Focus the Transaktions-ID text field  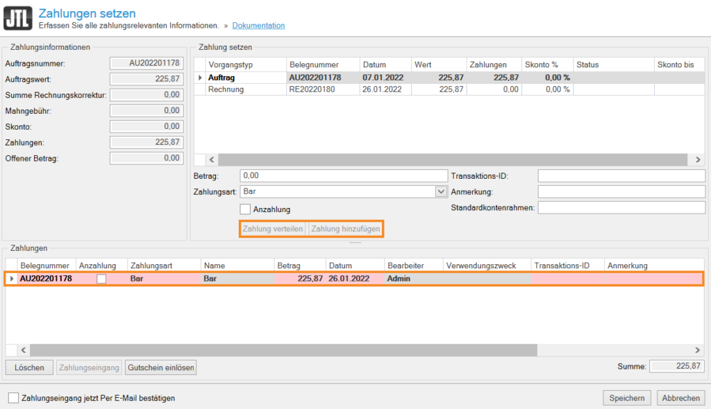click(621, 175)
